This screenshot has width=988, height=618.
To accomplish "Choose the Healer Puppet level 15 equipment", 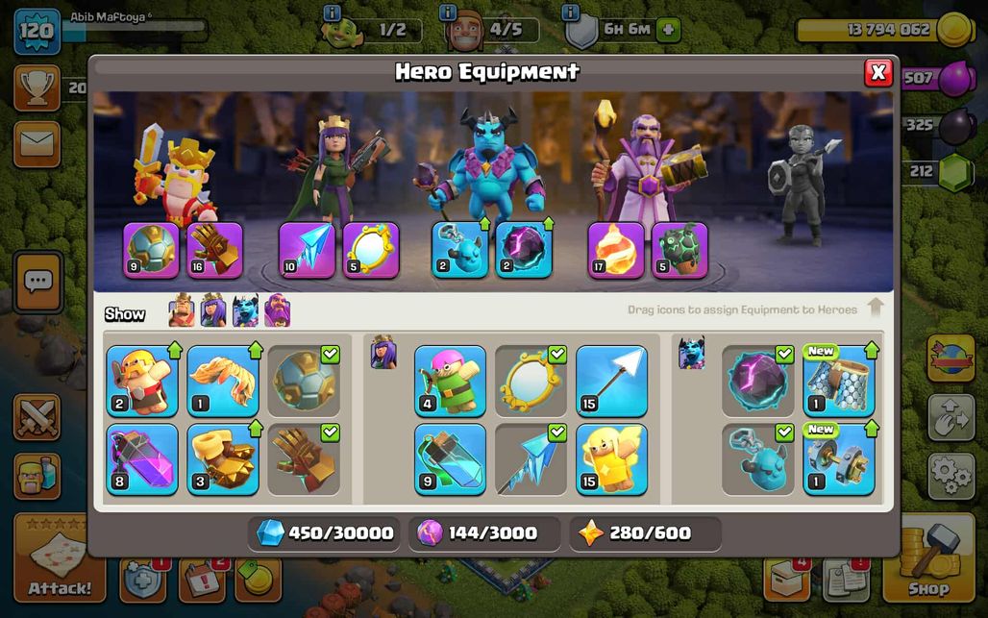I will [x=611, y=459].
